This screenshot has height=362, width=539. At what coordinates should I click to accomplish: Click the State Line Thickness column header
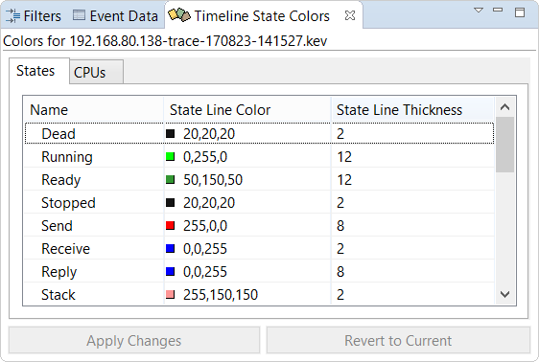pyautogui.click(x=412, y=110)
